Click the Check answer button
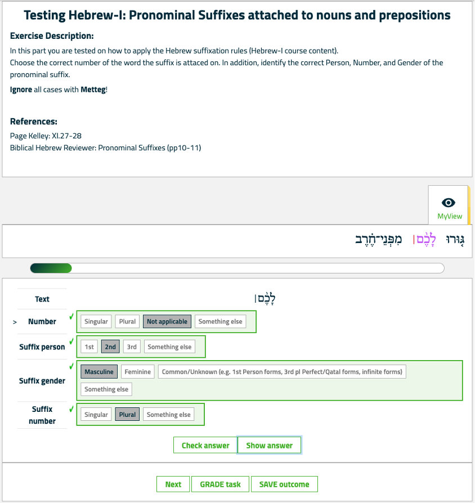The height and width of the screenshot is (503, 475). (205, 446)
